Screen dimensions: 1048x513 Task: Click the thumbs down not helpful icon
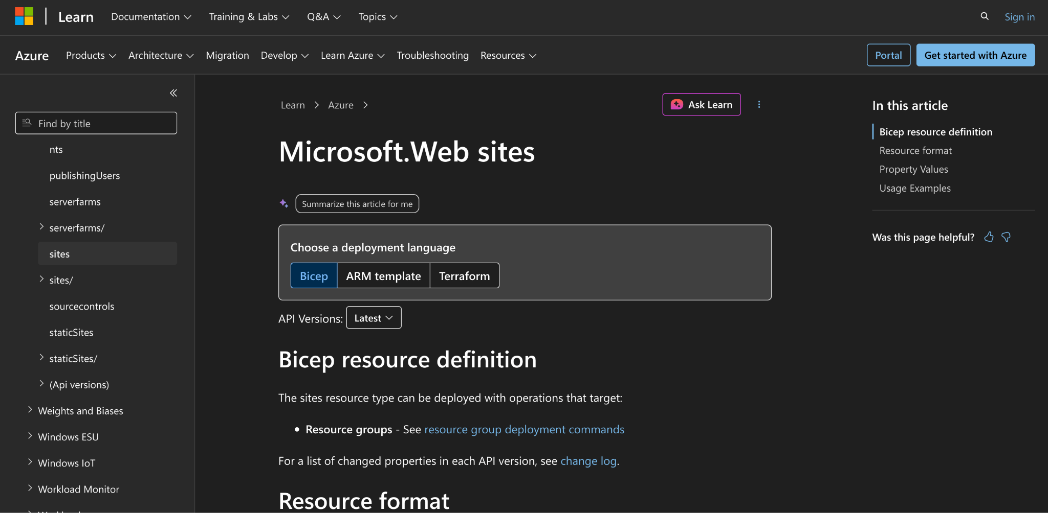(1006, 237)
